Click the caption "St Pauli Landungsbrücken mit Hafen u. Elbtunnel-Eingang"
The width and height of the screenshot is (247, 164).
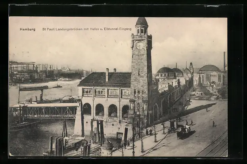coord(87,29)
